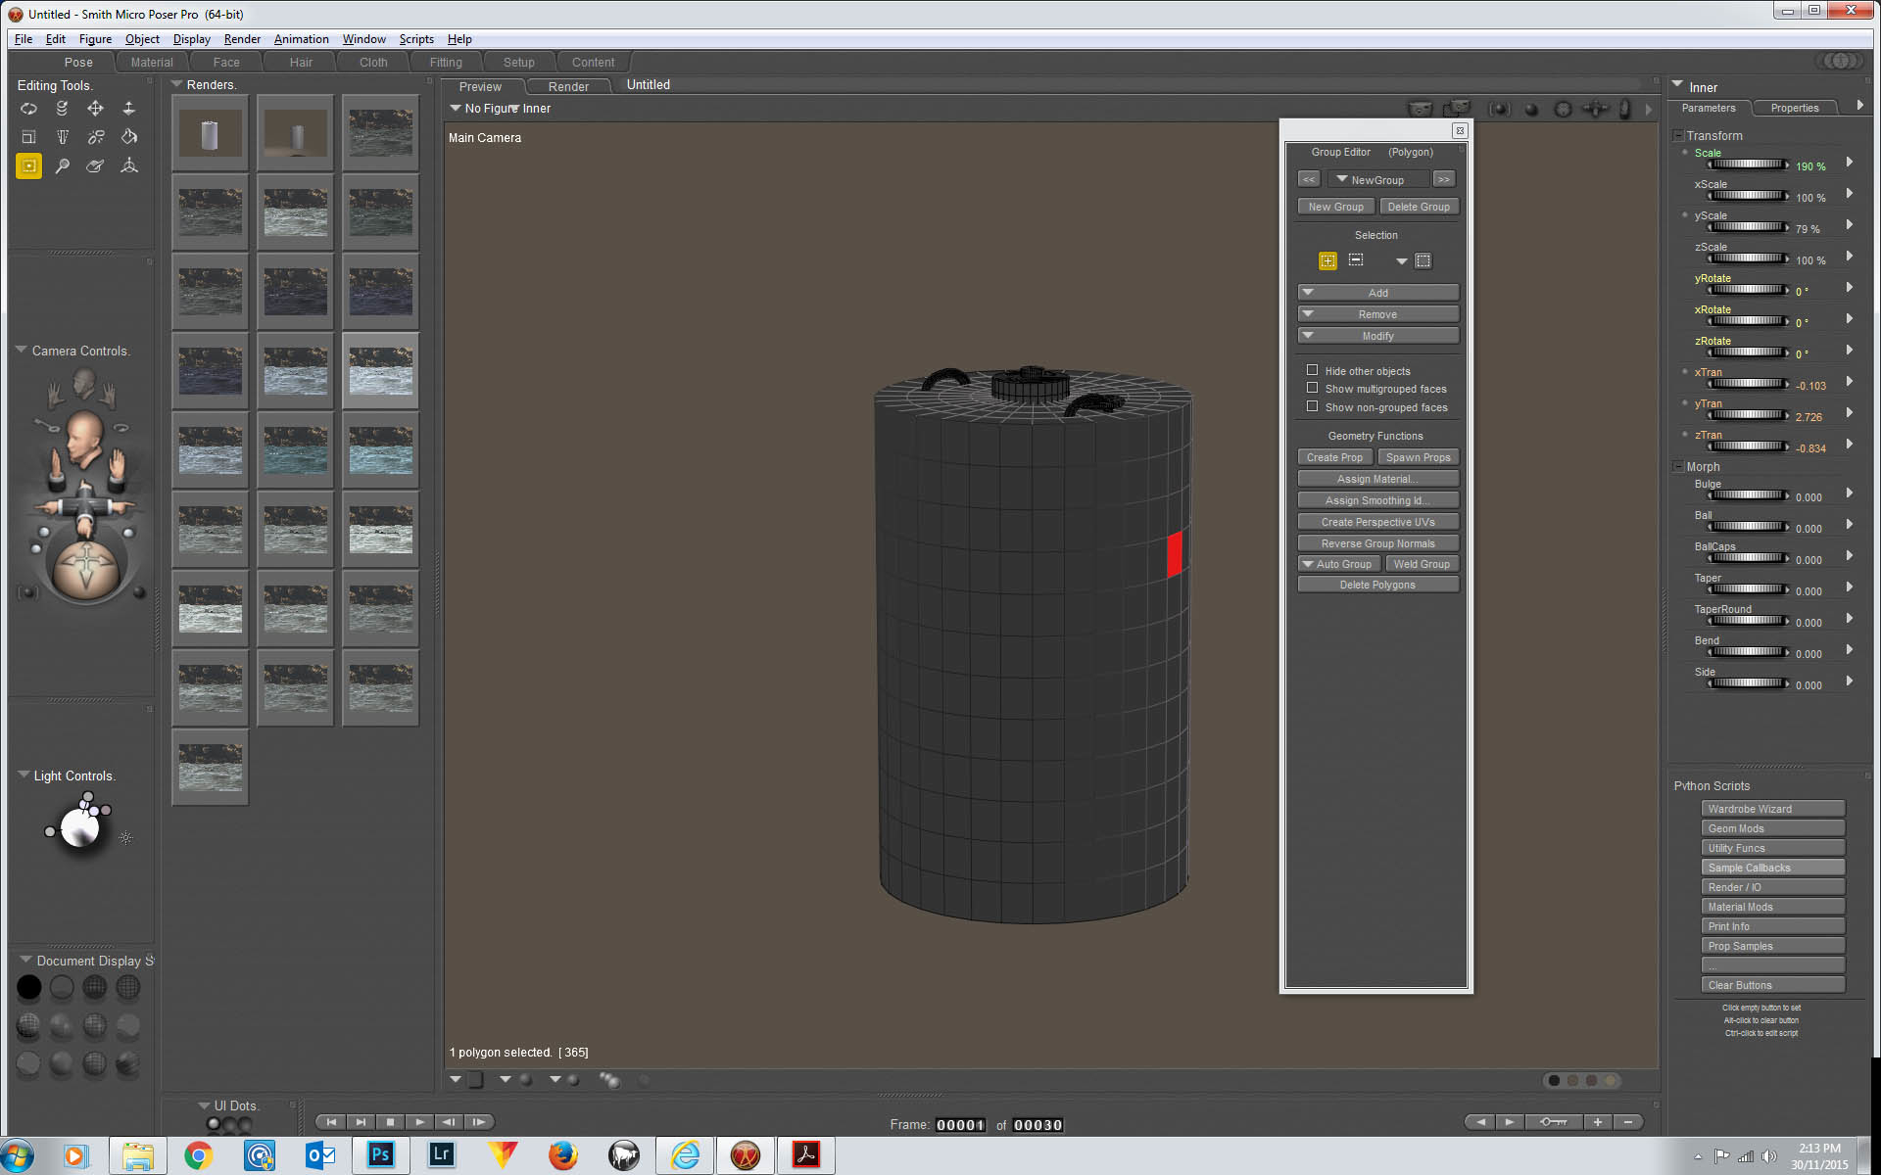Toggle Show non-grouped faces
This screenshot has width=1881, height=1175.
point(1312,406)
